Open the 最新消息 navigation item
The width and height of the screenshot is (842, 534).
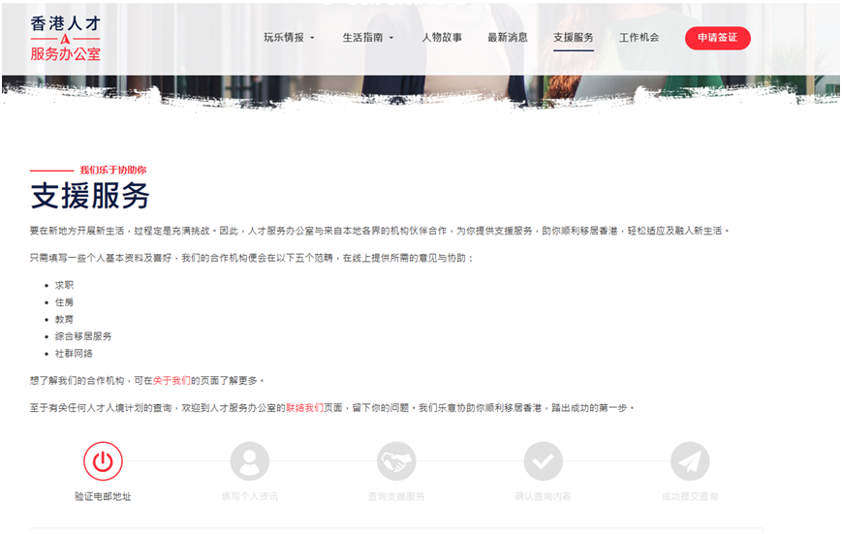[x=508, y=38]
